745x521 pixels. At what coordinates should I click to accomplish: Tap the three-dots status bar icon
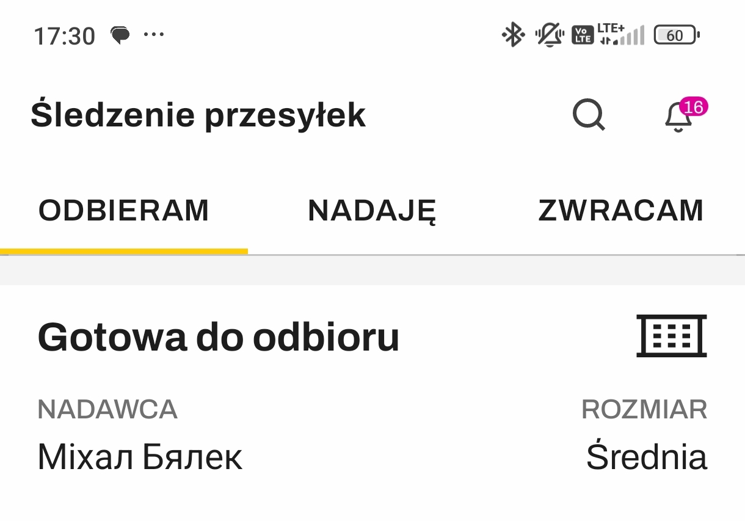153,34
